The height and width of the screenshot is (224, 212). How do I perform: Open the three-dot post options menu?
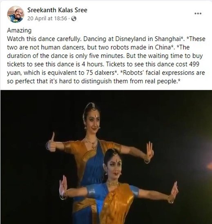pos(198,13)
